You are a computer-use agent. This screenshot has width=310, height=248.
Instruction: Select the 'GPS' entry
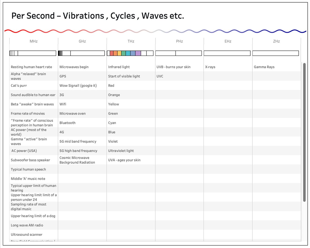tap(63, 76)
